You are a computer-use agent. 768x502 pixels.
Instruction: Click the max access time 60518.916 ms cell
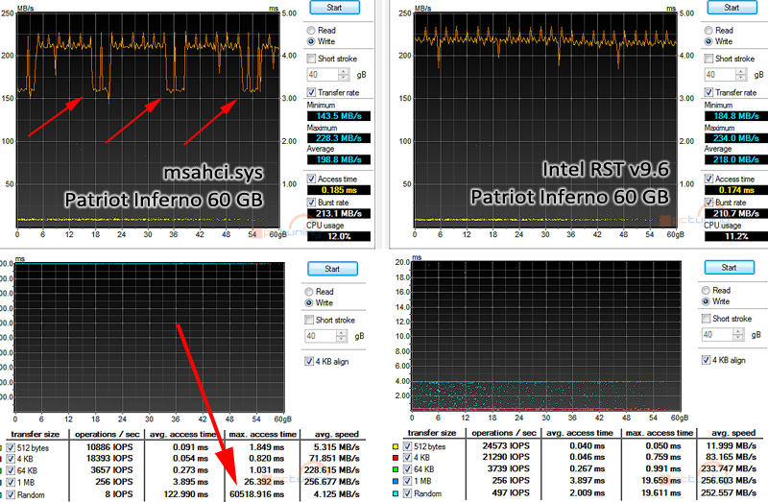257,494
